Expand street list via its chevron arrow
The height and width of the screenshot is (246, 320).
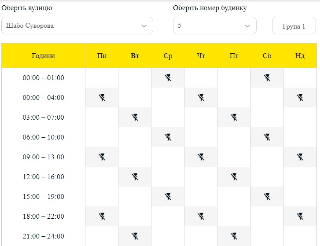pyautogui.click(x=144, y=26)
